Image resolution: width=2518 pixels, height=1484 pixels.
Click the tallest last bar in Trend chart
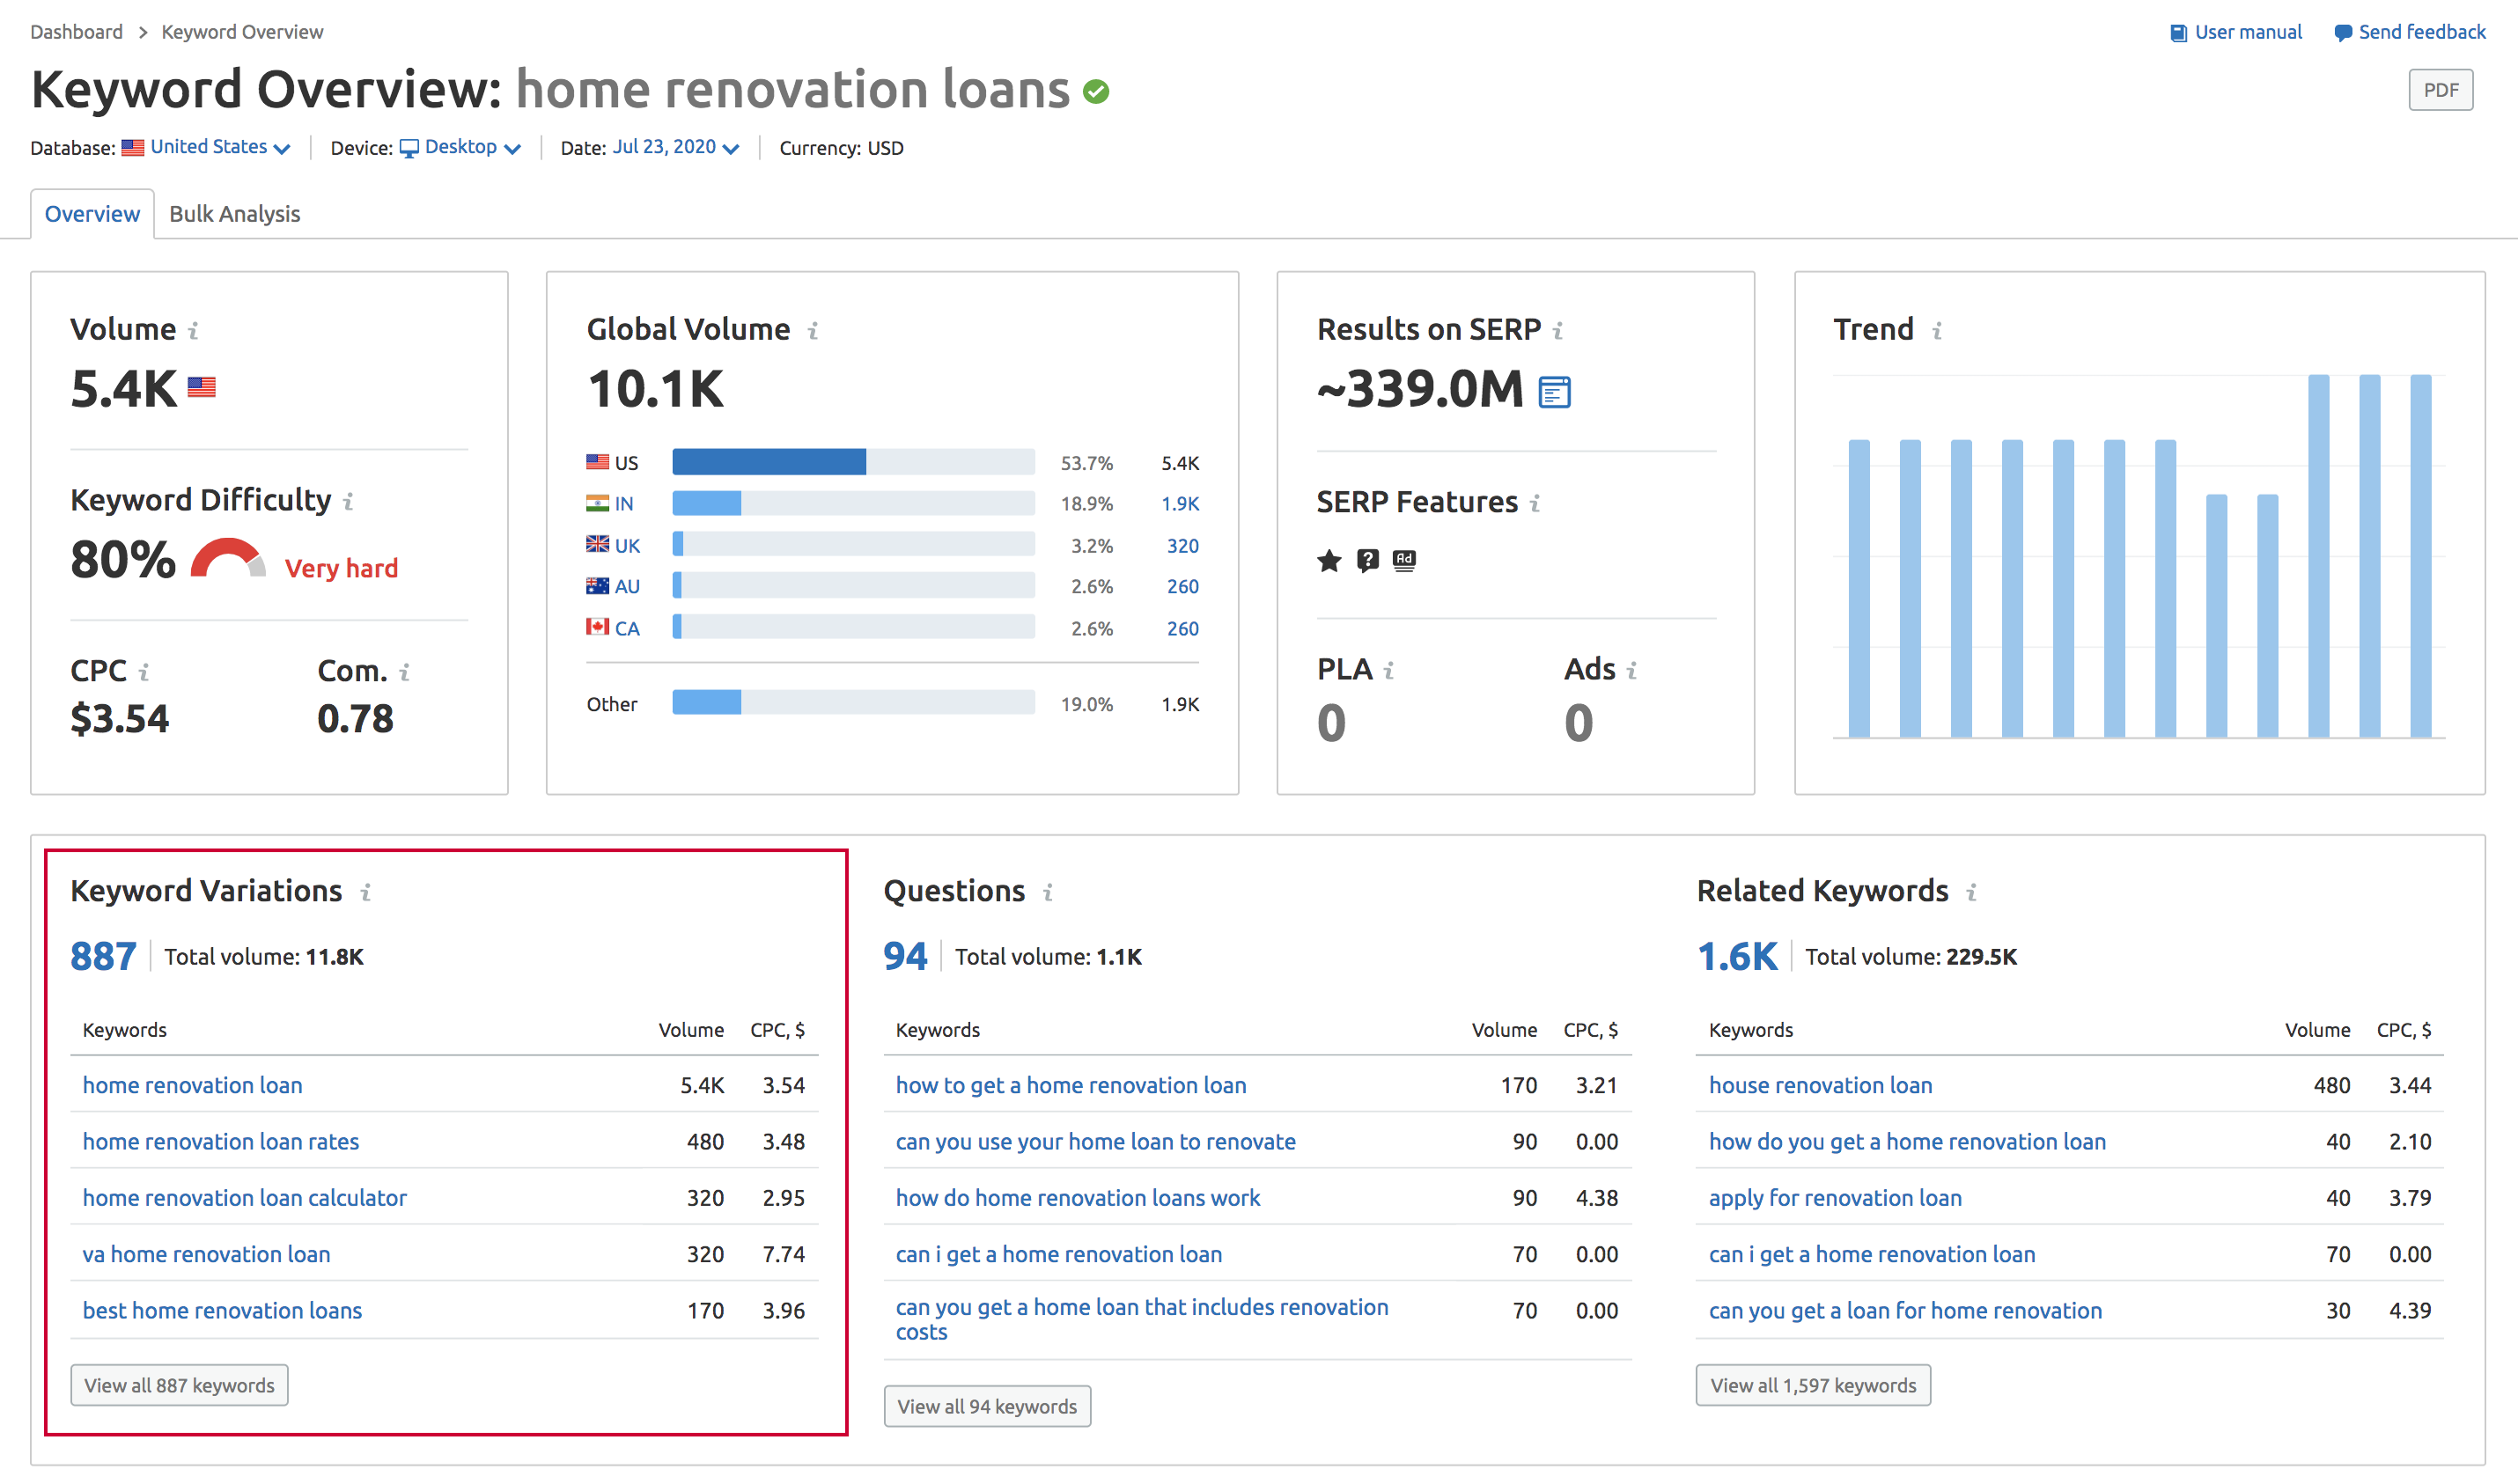pyautogui.click(x=2420, y=555)
